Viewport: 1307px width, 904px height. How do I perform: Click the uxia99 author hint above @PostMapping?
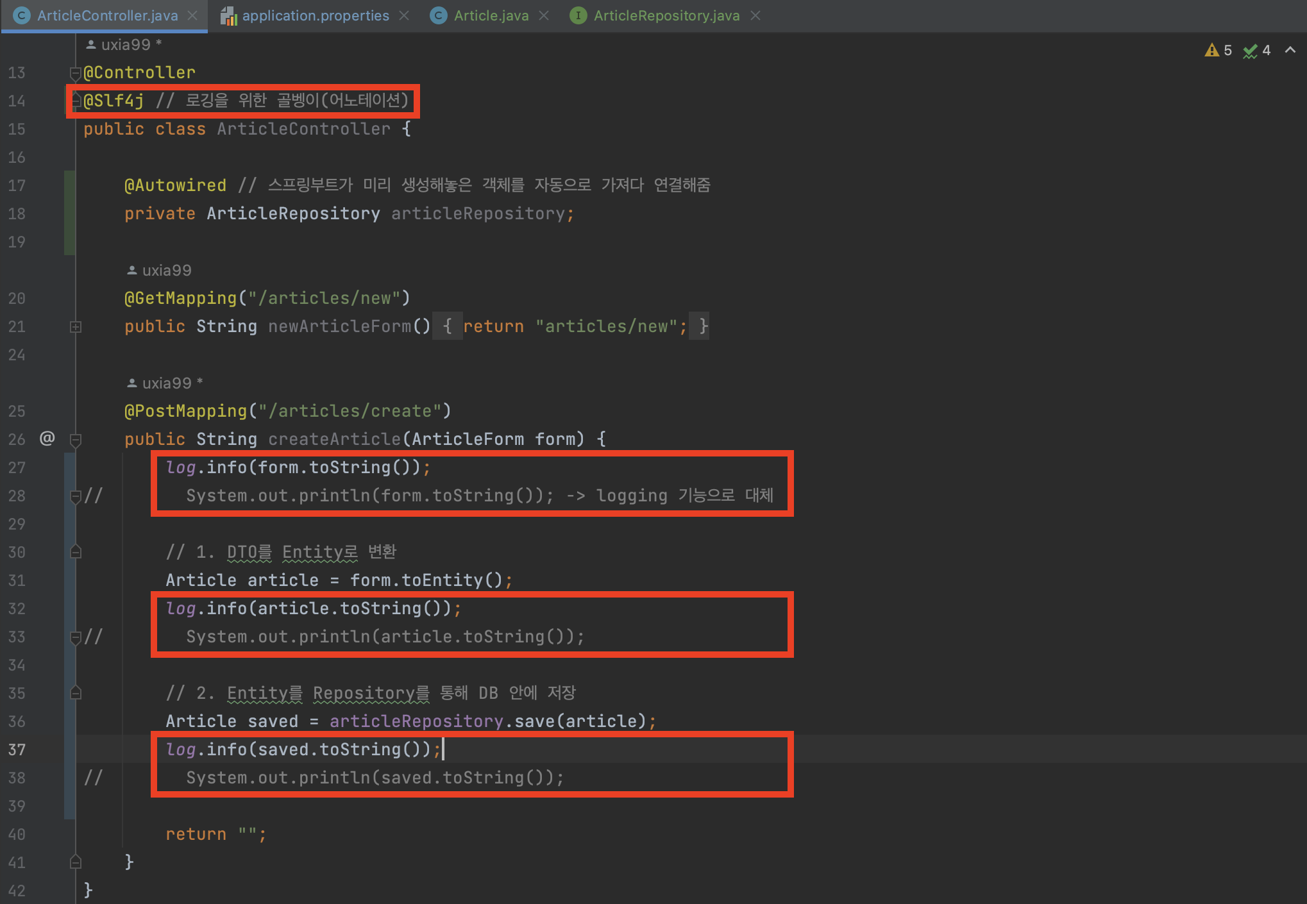[166, 383]
